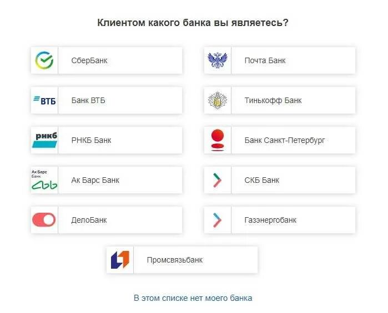388x313 pixels.
Task: Click the green SberBank checkmark logo
Action: tap(44, 60)
